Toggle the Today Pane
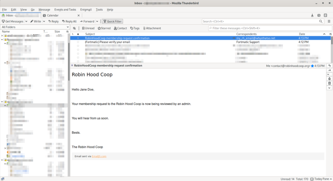The height and width of the screenshot is (181, 333). pyautogui.click(x=321, y=179)
